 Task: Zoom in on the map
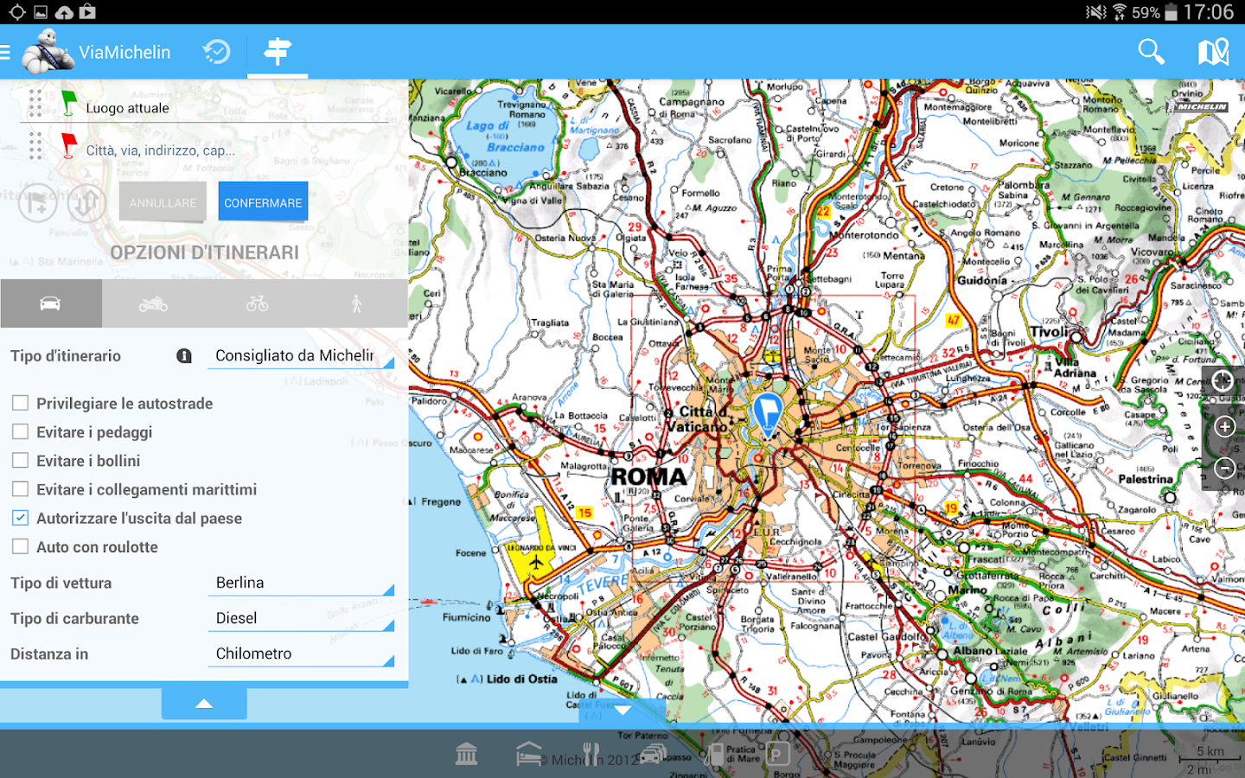(1224, 426)
